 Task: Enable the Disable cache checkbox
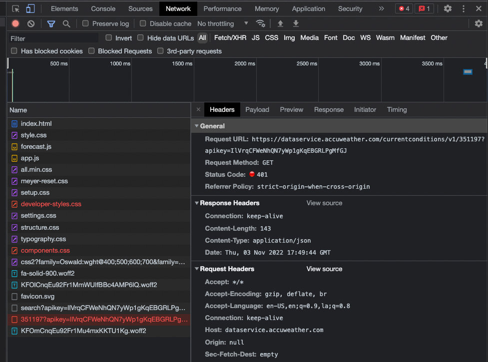click(143, 23)
